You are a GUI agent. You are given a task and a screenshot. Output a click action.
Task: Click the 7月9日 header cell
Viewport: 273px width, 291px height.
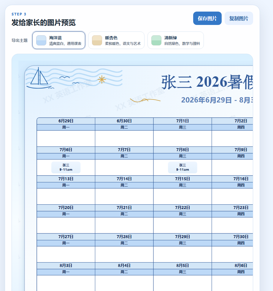[x=232, y=150]
